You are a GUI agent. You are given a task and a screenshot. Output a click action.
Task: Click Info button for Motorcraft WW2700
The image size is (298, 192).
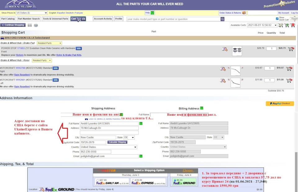coord(56,68)
